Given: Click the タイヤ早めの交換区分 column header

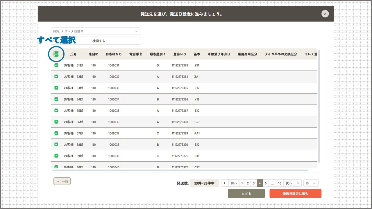Looking at the screenshot, I should (281, 54).
